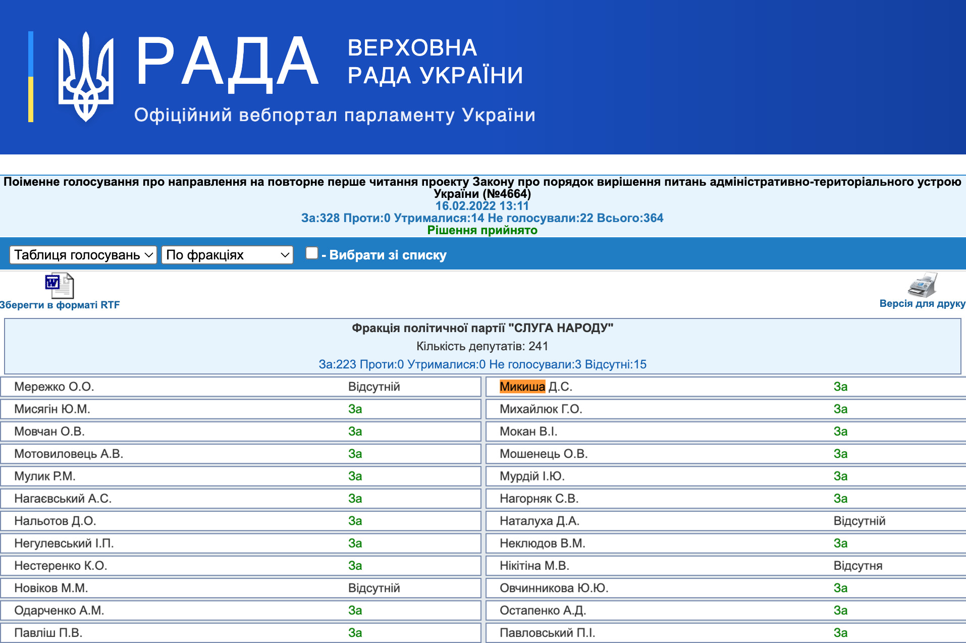Select deputy 'Мережко О.О.' row

pyautogui.click(x=241, y=387)
